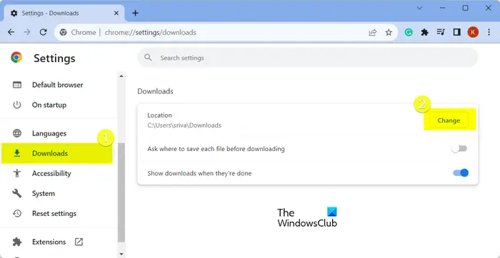Open the profile avatar K
Image resolution: width=500 pixels, height=258 pixels.
point(473,32)
